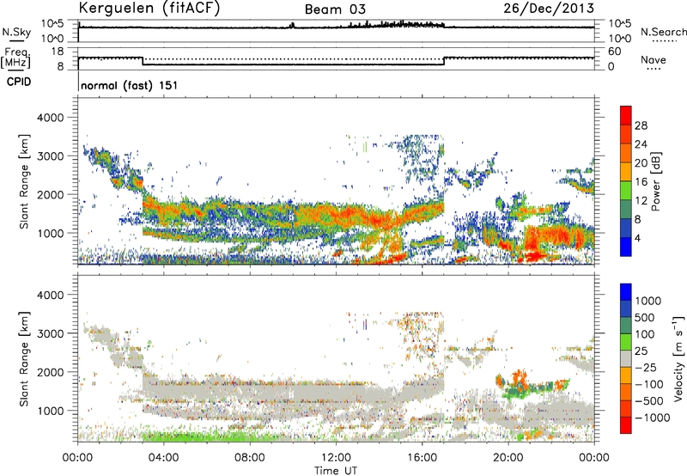
Task: Click the '20:00' time tick label
Action: (x=508, y=458)
